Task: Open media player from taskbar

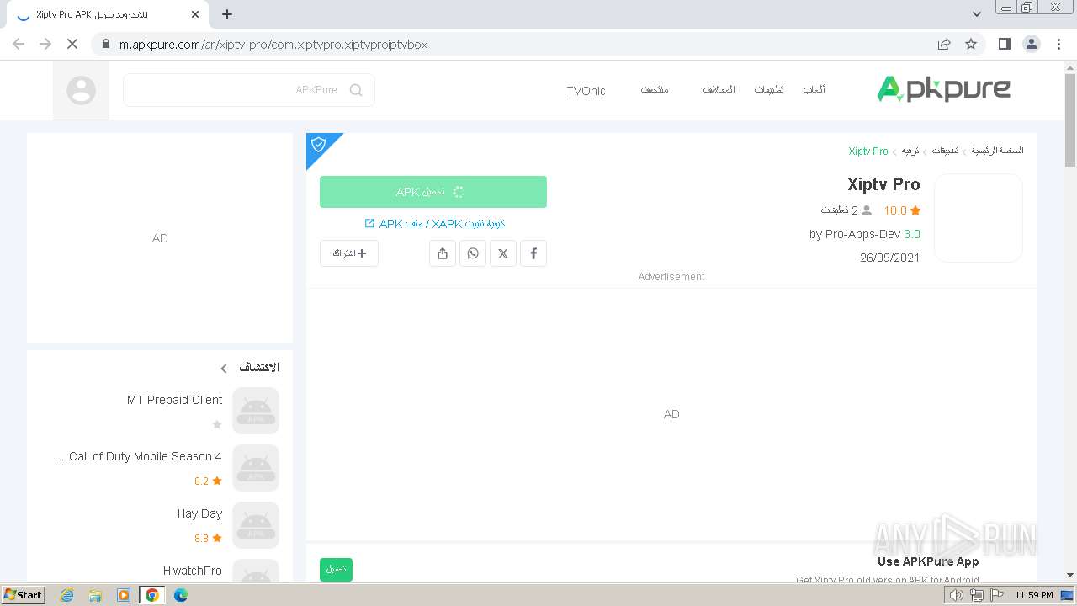Action: coord(123,595)
